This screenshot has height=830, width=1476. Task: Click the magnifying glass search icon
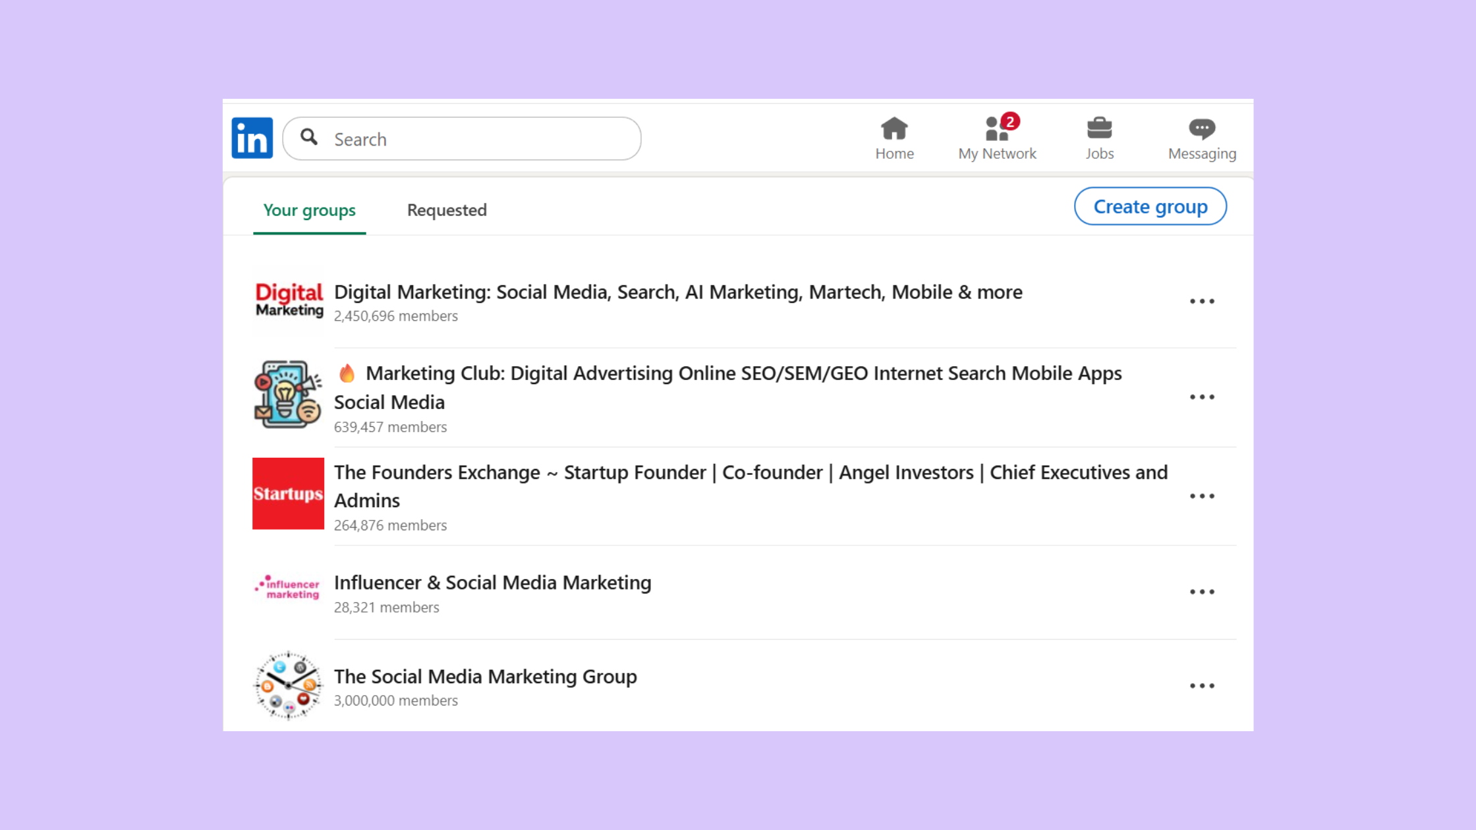click(x=309, y=137)
